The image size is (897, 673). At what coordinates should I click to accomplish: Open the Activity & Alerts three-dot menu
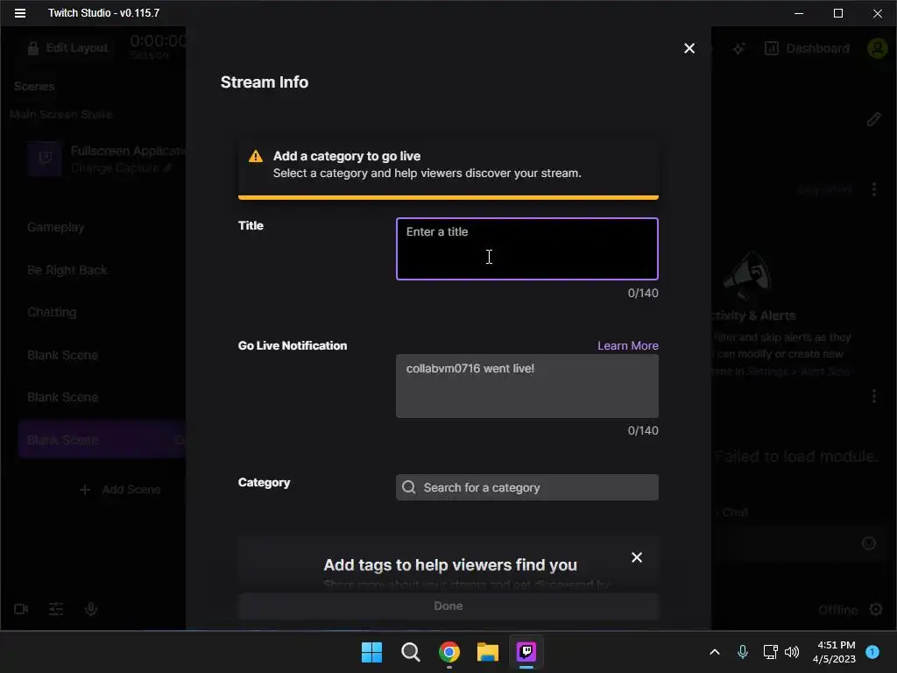click(873, 189)
